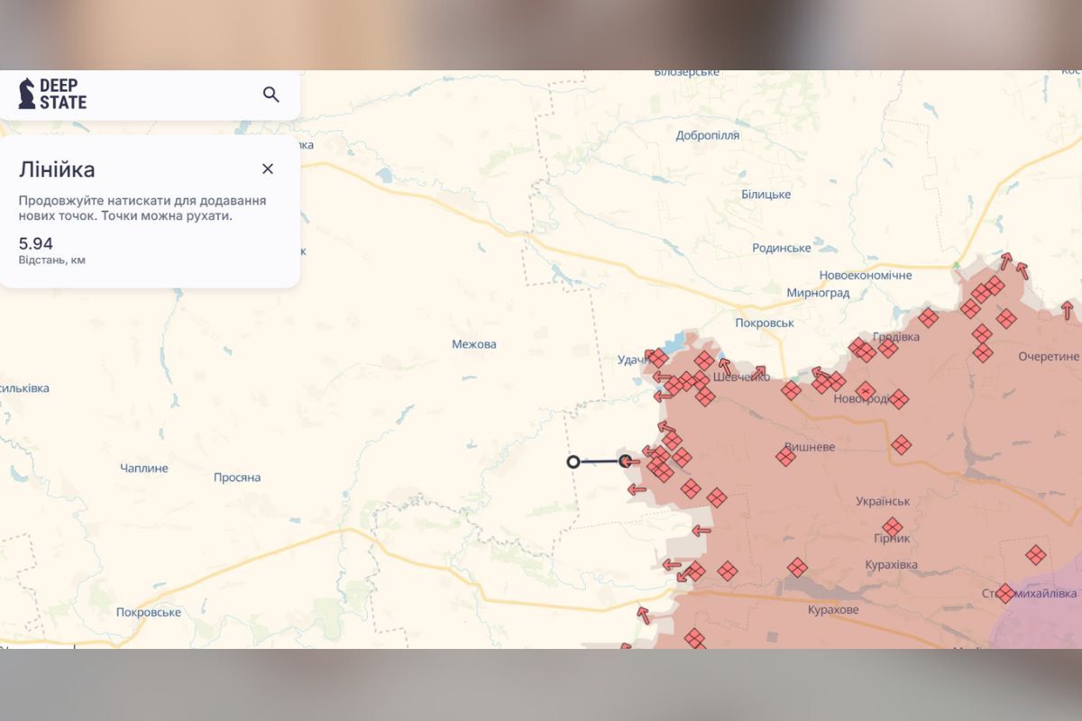Click the Очеретине town label
The image size is (1082, 721).
pyautogui.click(x=1048, y=356)
